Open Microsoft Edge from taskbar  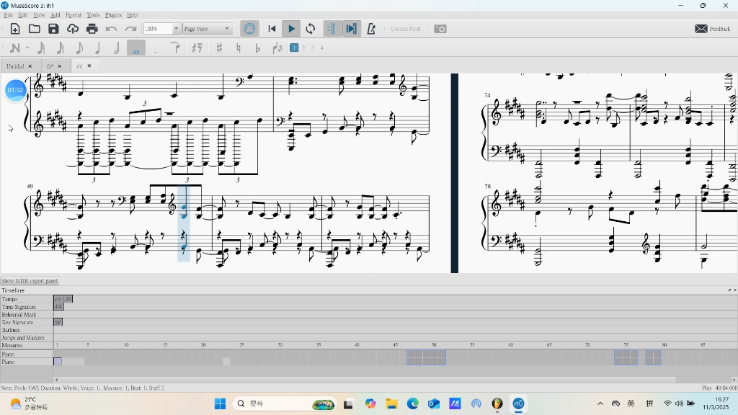pos(413,403)
